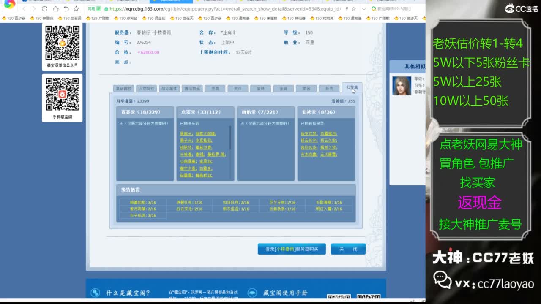Click the 霓裳录 (18/229) panel header
This screenshot has width=541, height=304.
click(145, 112)
